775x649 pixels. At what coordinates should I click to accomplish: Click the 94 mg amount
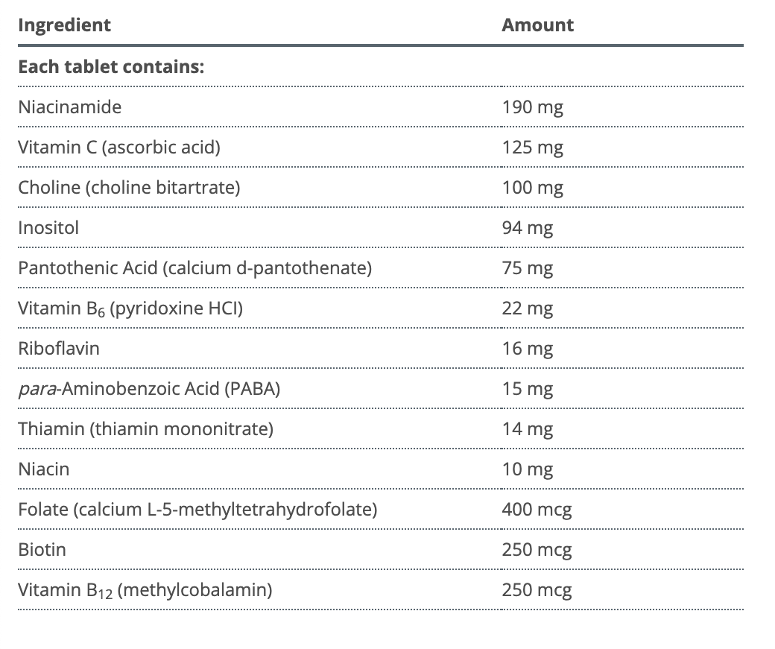click(527, 227)
